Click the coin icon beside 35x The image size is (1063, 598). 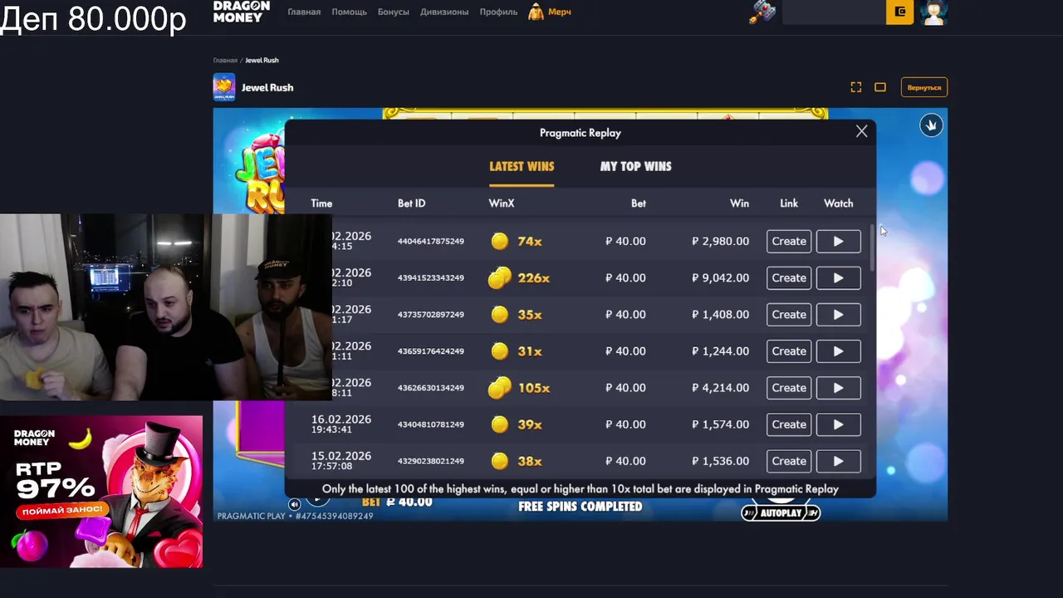tap(499, 314)
